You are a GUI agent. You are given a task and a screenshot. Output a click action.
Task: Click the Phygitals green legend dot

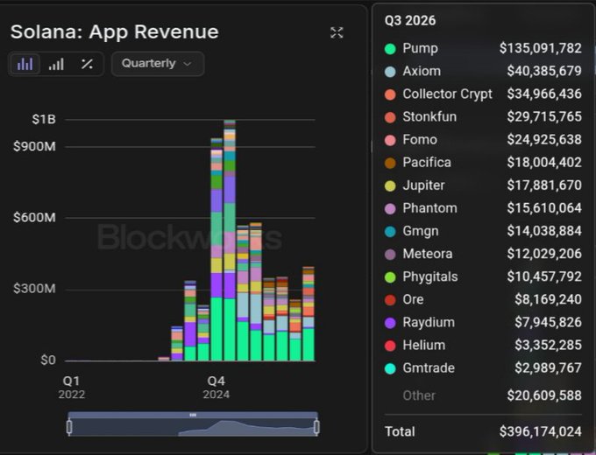390,277
